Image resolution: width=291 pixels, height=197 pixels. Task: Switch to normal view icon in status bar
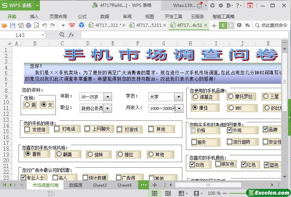point(155,193)
